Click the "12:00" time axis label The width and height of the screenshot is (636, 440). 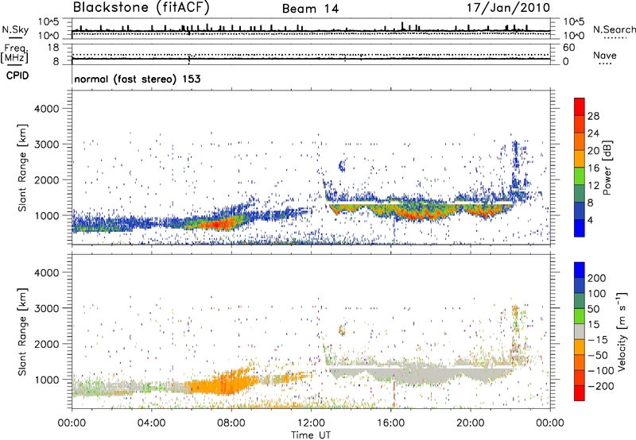311,423
